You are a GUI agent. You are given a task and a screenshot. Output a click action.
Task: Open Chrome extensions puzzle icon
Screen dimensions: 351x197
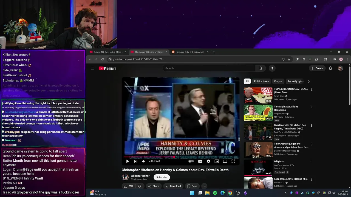click(316, 59)
